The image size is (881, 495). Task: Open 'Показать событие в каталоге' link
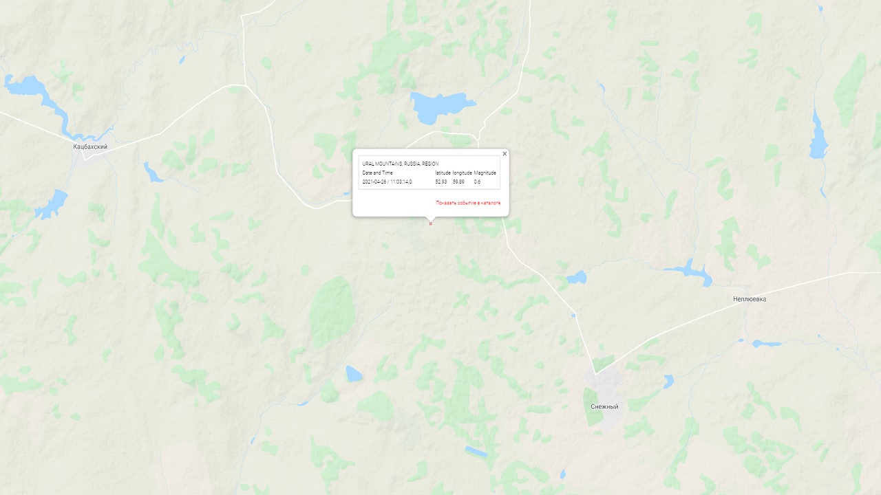click(468, 203)
